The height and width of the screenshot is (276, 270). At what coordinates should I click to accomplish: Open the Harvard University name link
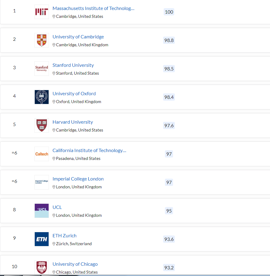pos(73,122)
